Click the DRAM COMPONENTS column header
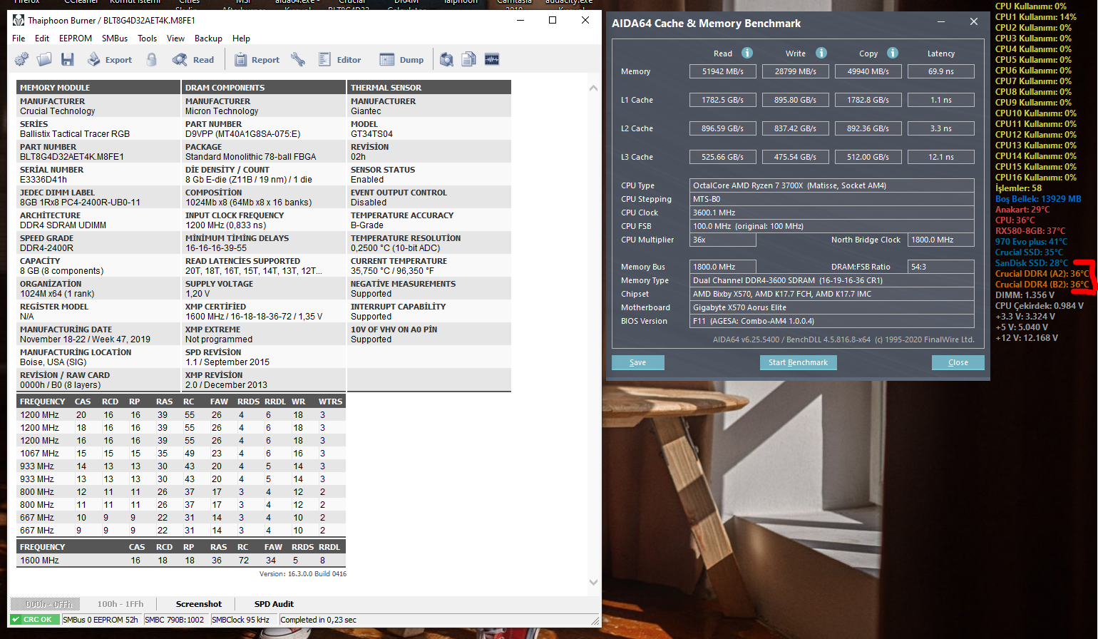Screen dimensions: 1098x639 264,88
